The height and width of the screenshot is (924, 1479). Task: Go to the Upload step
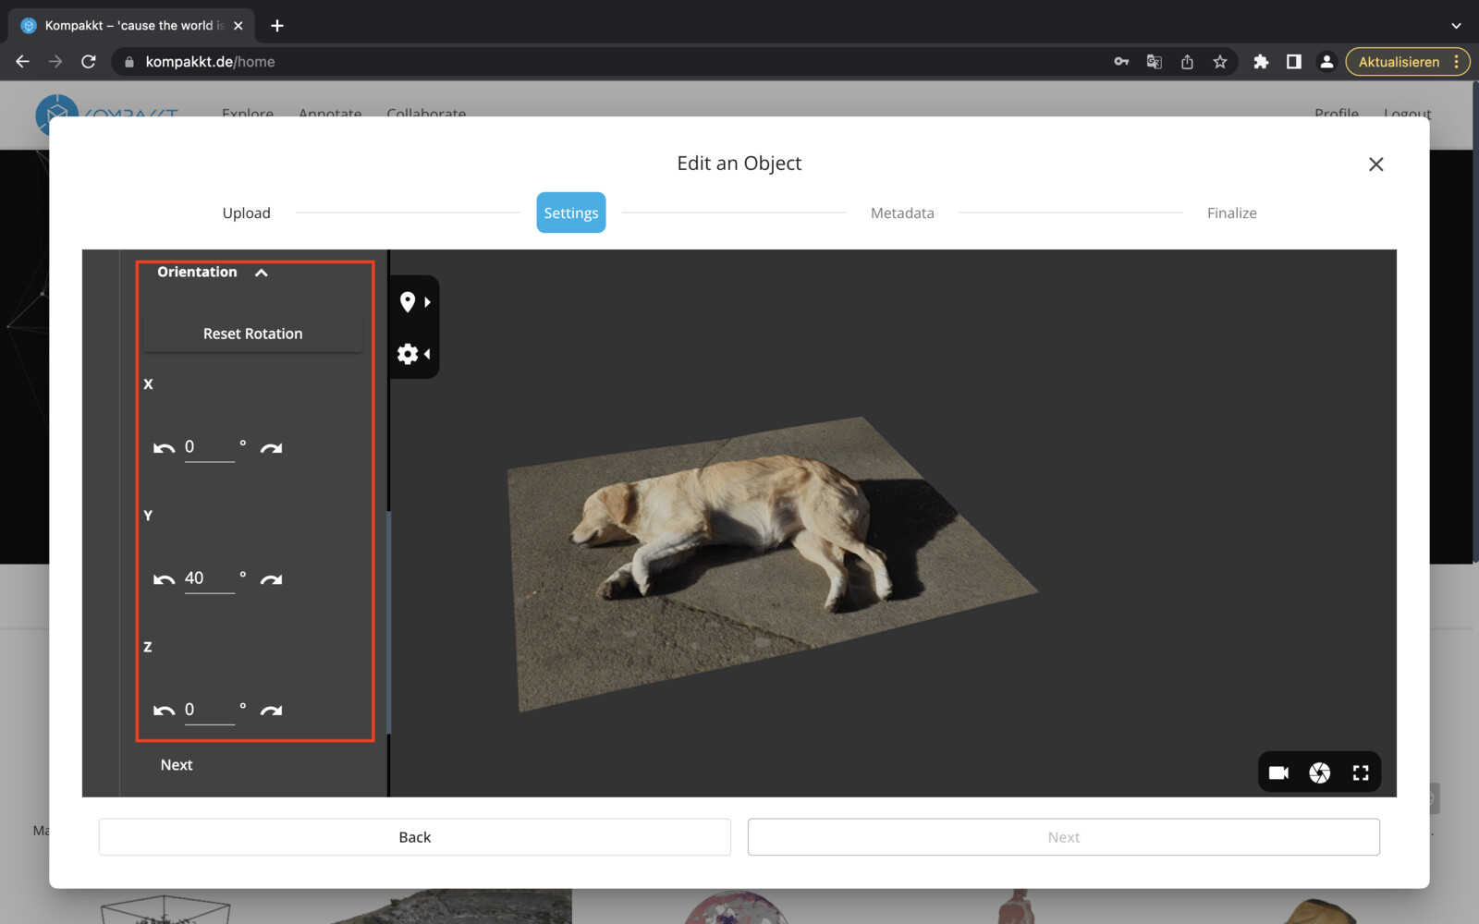coord(247,213)
